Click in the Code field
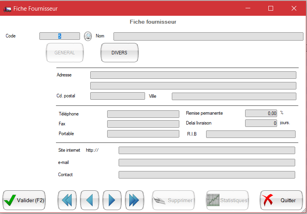The height and width of the screenshot is (214, 307). click(60, 36)
